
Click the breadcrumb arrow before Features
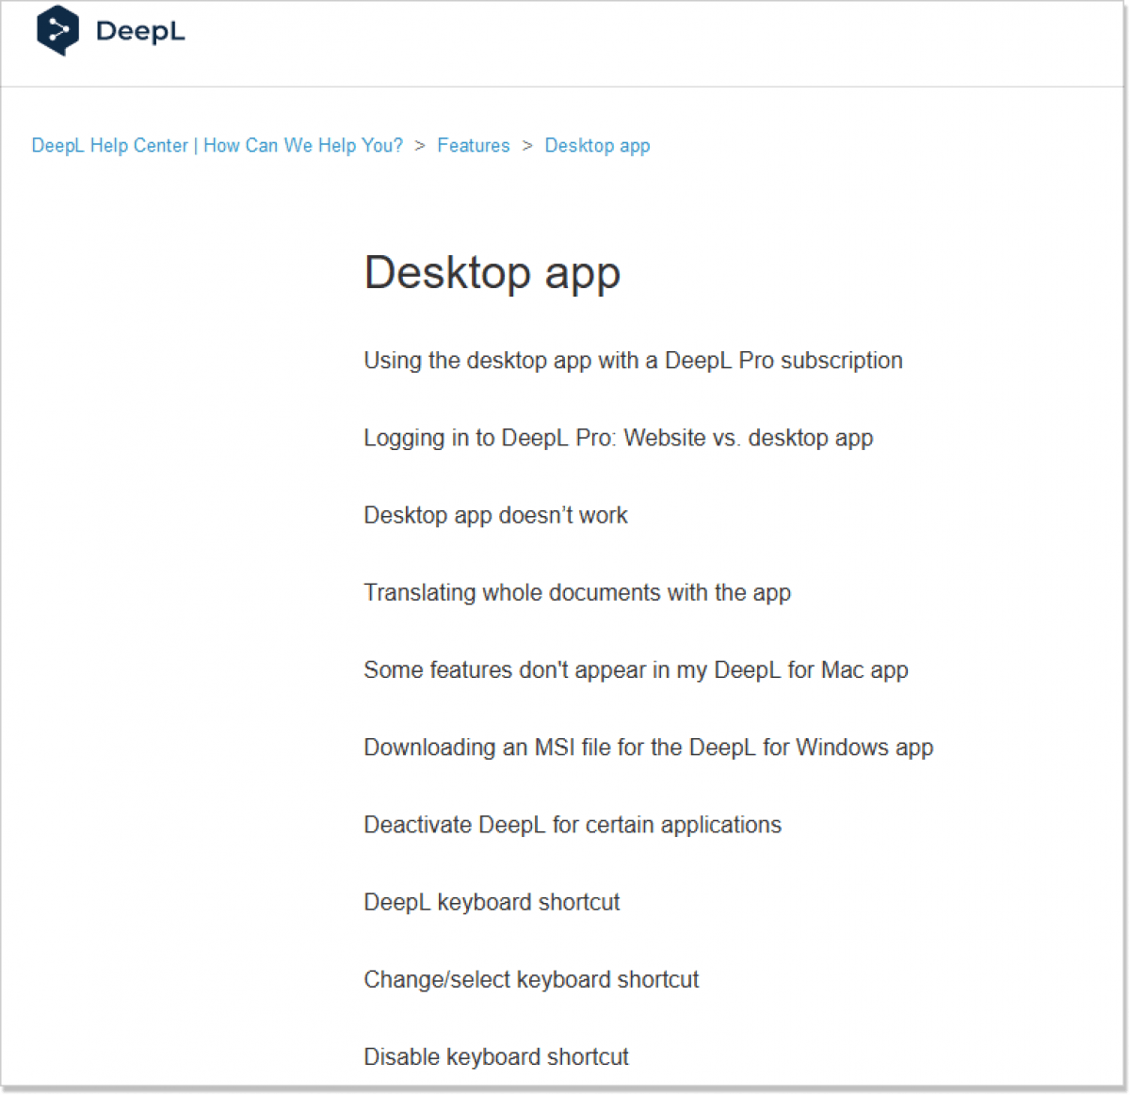[x=420, y=146]
